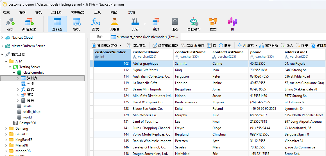Expand the MongoDB folder
326x156 pixels.
point(6,151)
